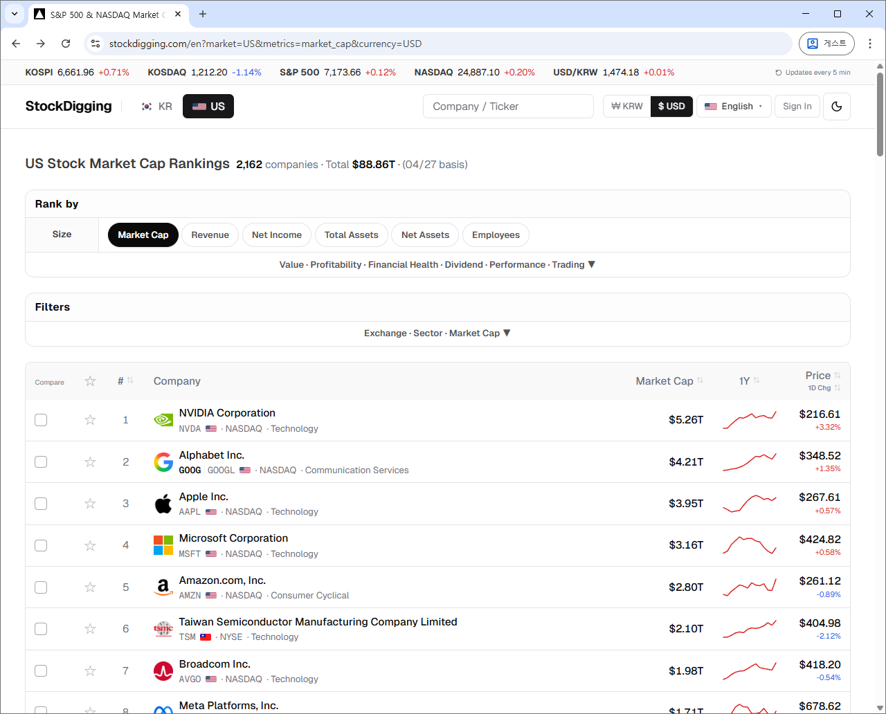Screen dimensions: 886x714
Task: Toggle dark mode moon icon
Action: pyautogui.click(x=837, y=107)
